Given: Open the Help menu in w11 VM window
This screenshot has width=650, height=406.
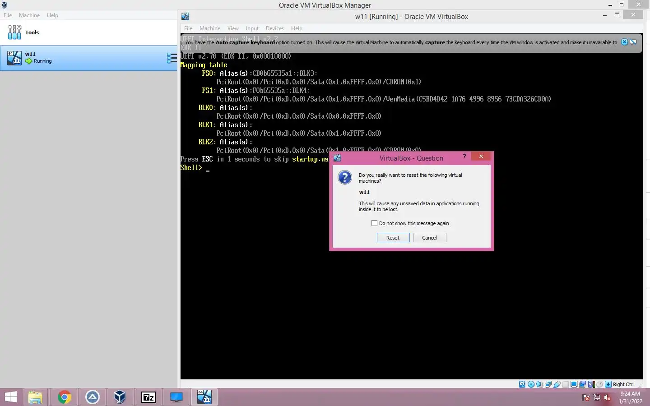Looking at the screenshot, I should [x=297, y=28].
